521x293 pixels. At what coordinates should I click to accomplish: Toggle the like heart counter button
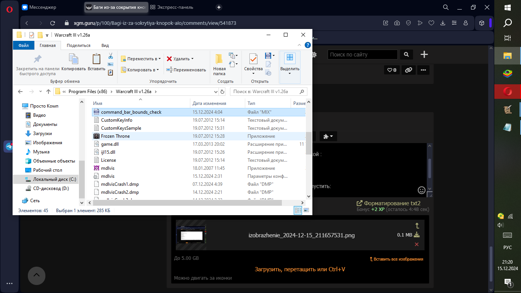click(x=392, y=70)
